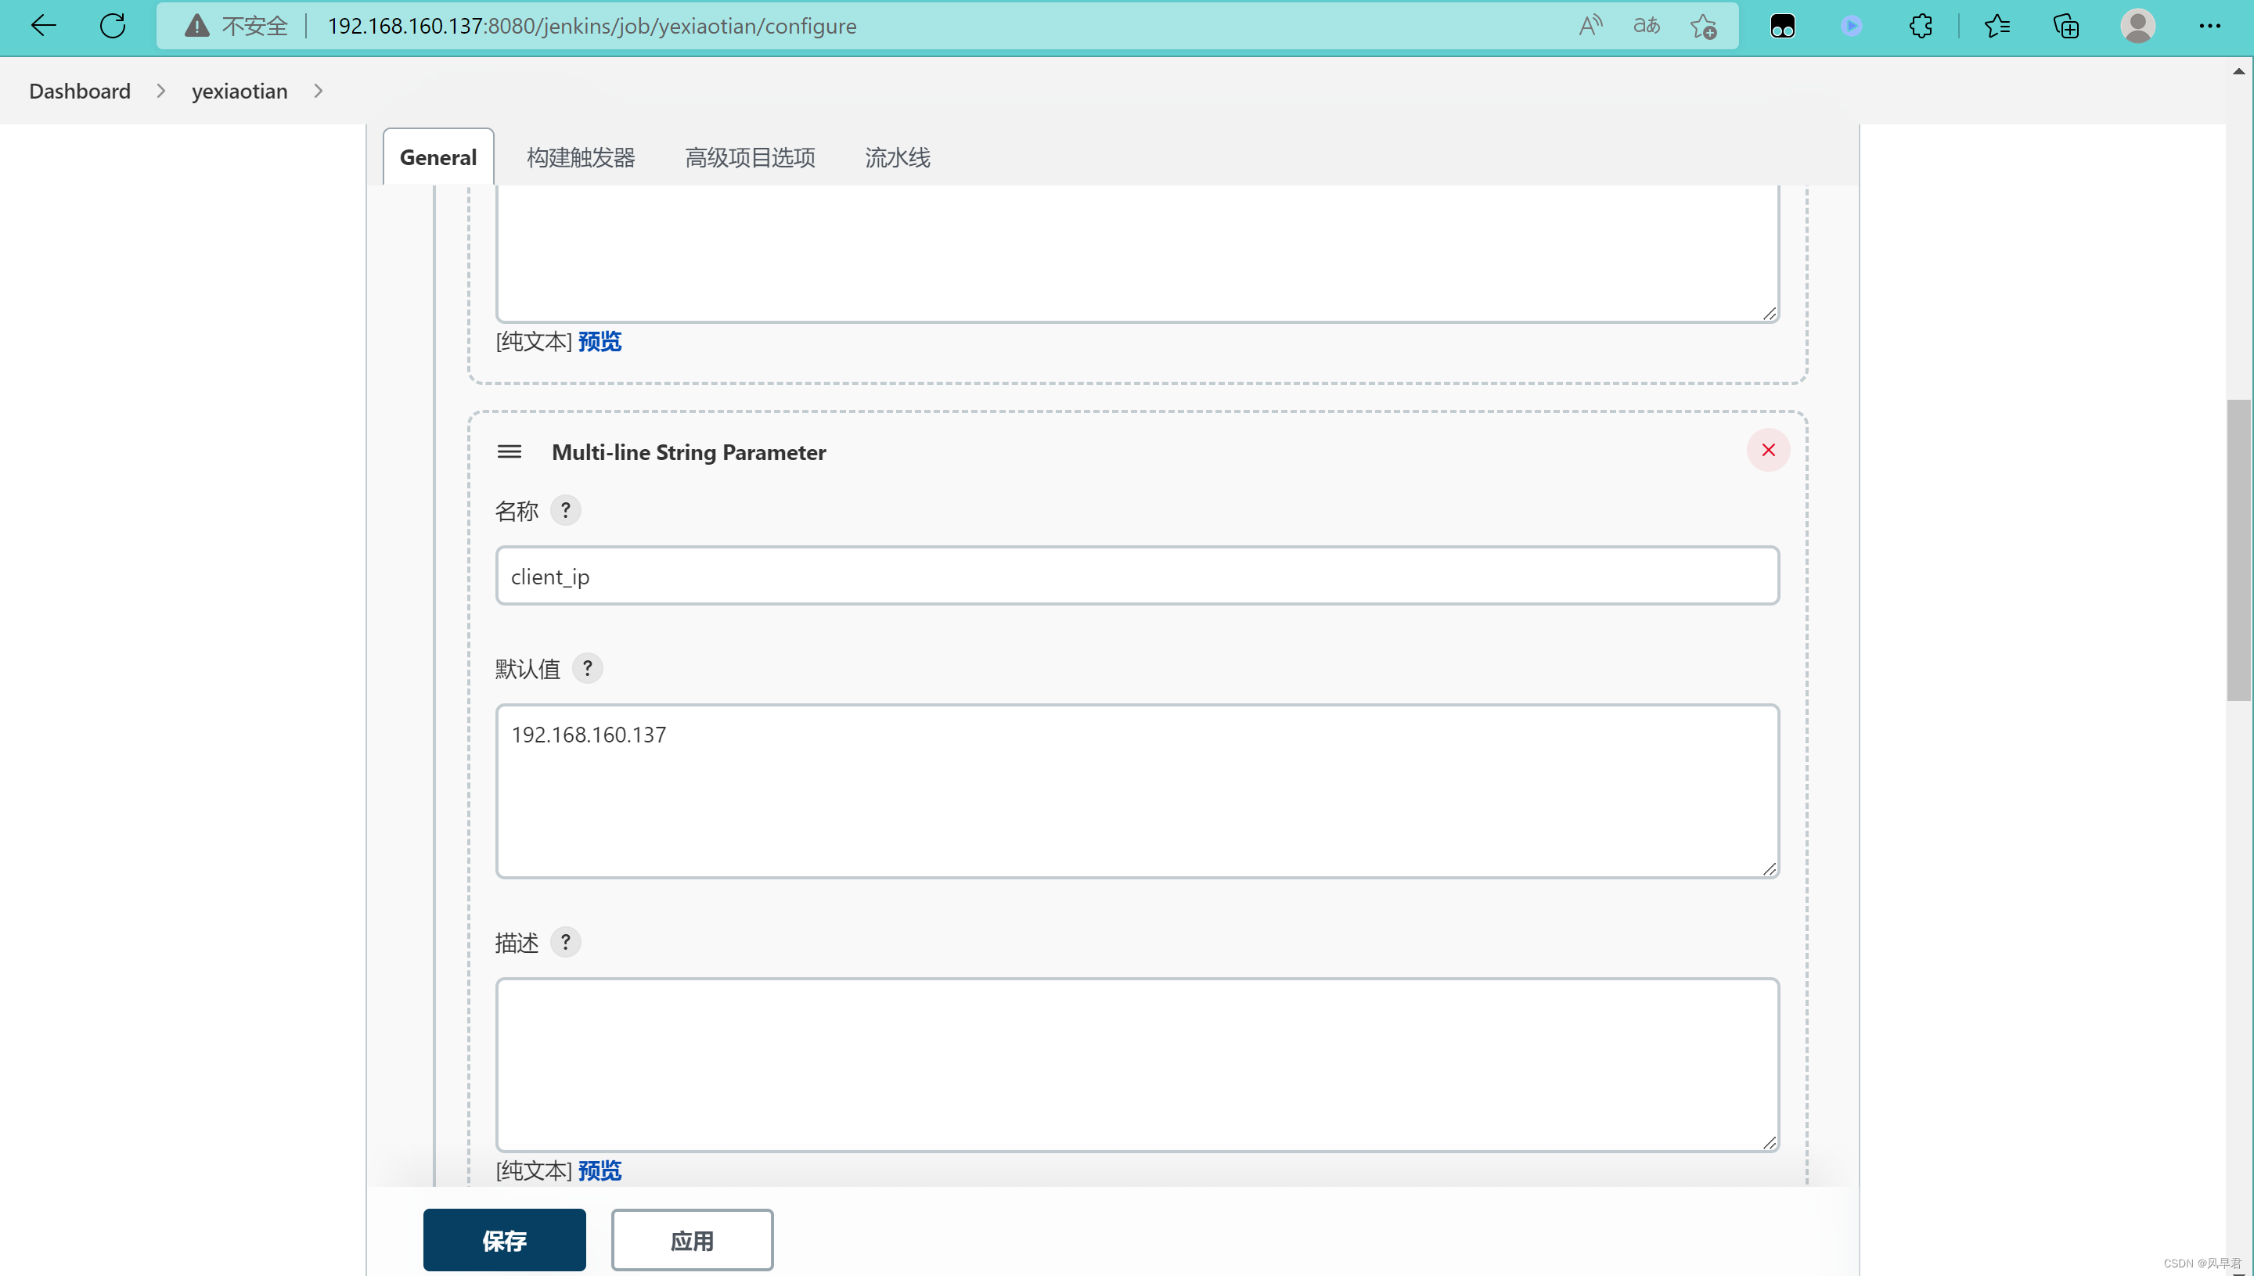Click the 名称 label
This screenshot has width=2254, height=1276.
[517, 511]
